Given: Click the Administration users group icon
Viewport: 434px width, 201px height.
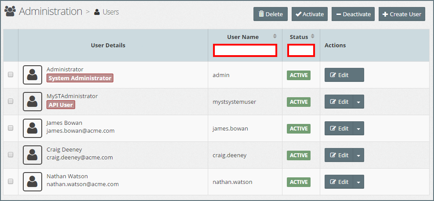Looking at the screenshot, I should tap(11, 11).
